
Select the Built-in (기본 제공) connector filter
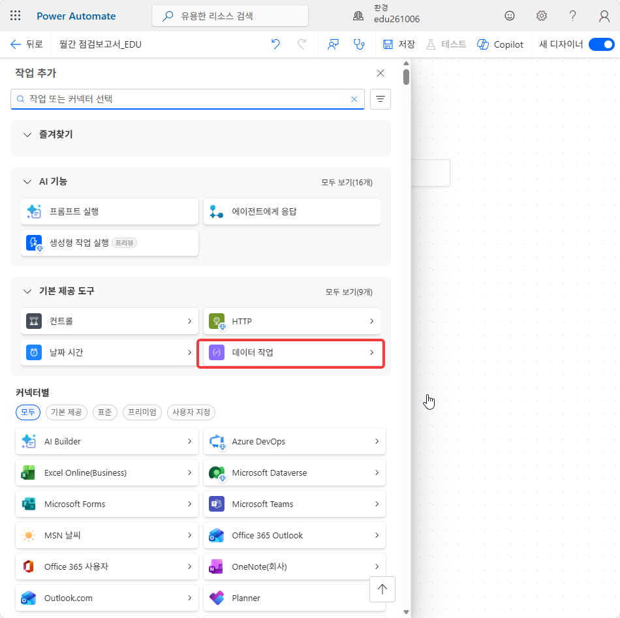pyautogui.click(x=67, y=412)
